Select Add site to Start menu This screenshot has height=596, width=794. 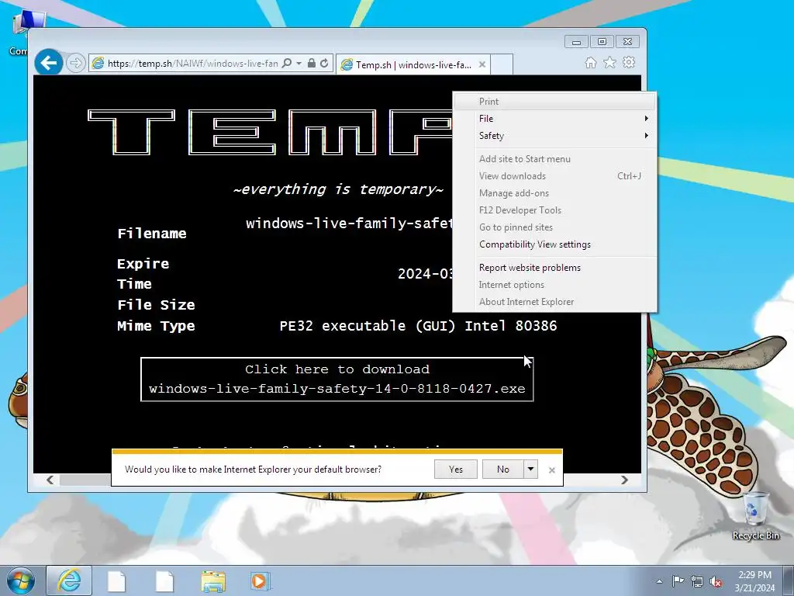pos(555,159)
